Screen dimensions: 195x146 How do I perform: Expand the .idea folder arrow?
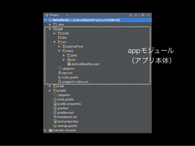pos(50,24)
